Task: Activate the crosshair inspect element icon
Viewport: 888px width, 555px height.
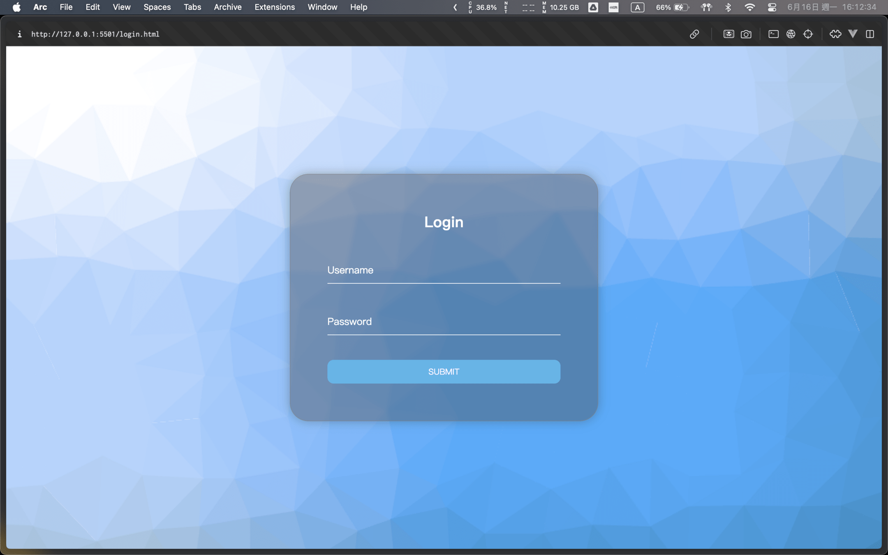Action: click(x=808, y=34)
